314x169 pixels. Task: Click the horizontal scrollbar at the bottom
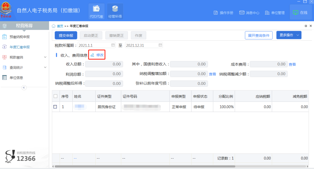click(x=145, y=166)
